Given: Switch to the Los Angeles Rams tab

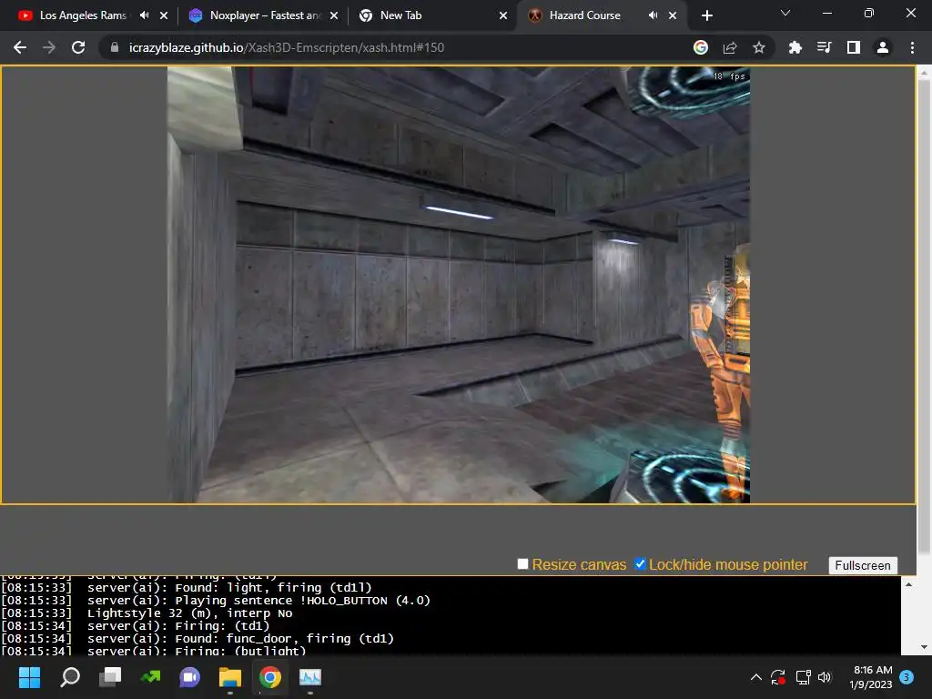Looking at the screenshot, I should 83,15.
